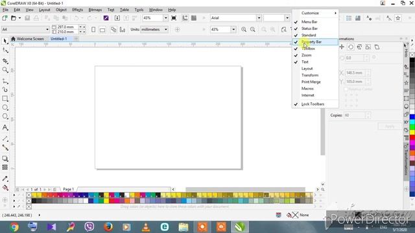
Task: Open the Arial font list dropdown
Action: click(x=259, y=18)
